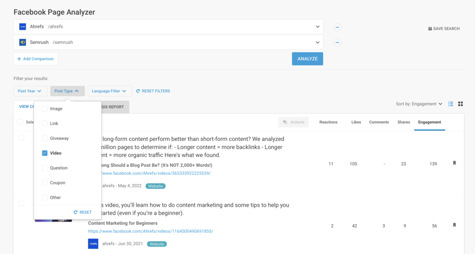Image resolution: width=475 pixels, height=254 pixels.
Task: Open post title Content Marketing for Beginners
Action: [x=122, y=223]
